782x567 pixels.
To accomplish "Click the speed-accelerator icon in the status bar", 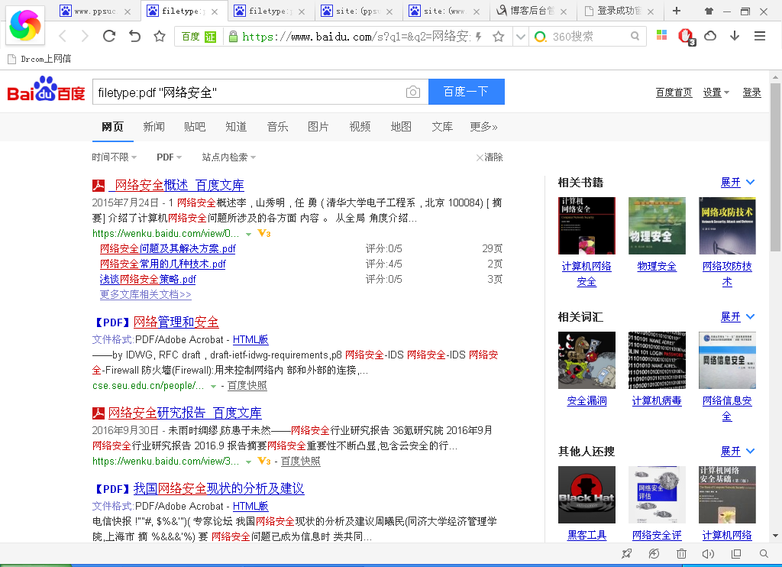I will pyautogui.click(x=654, y=553).
